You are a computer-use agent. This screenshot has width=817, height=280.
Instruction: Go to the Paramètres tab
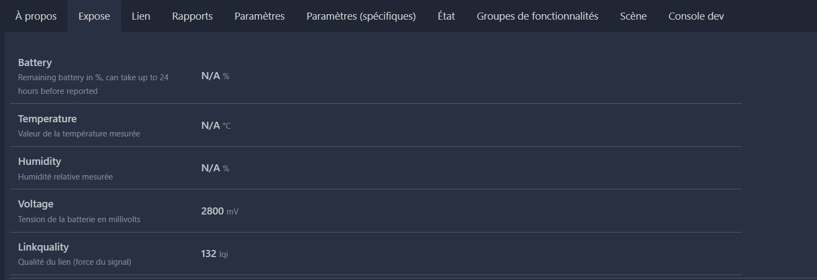[x=260, y=16]
